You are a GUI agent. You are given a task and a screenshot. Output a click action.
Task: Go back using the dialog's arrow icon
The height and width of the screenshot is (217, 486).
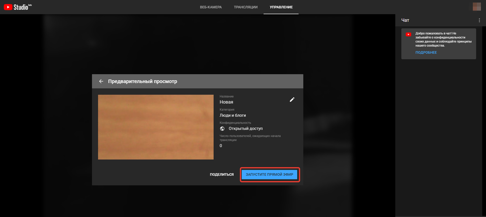point(101,81)
